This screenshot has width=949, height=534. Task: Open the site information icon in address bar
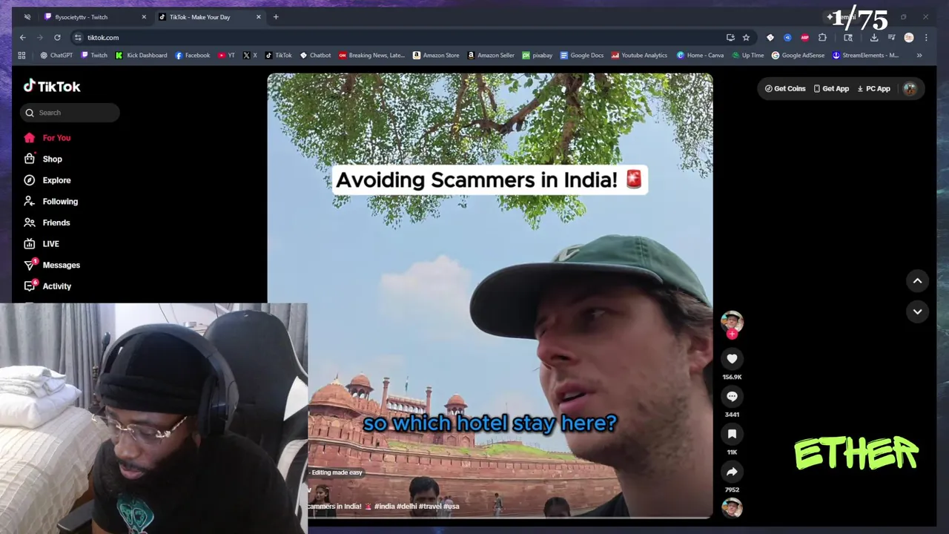[x=78, y=38]
